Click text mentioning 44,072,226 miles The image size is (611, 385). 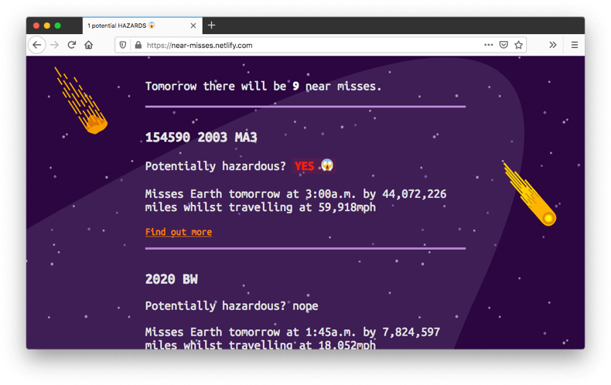tap(295, 201)
